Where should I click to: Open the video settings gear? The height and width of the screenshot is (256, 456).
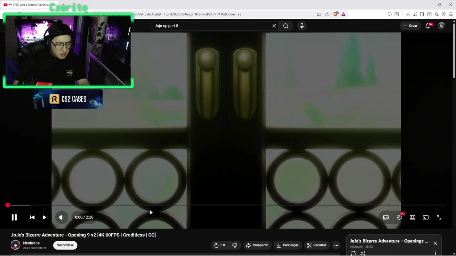coord(399,217)
